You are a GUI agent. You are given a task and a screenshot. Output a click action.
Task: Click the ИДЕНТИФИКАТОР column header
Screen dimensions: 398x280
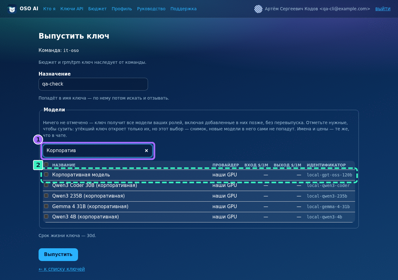tap(326, 165)
